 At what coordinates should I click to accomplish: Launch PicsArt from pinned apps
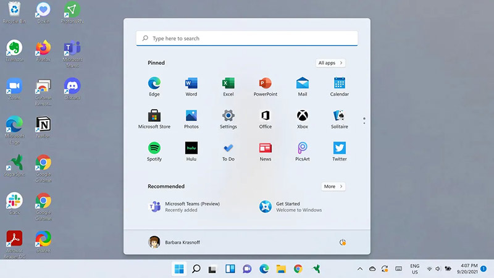tap(303, 151)
